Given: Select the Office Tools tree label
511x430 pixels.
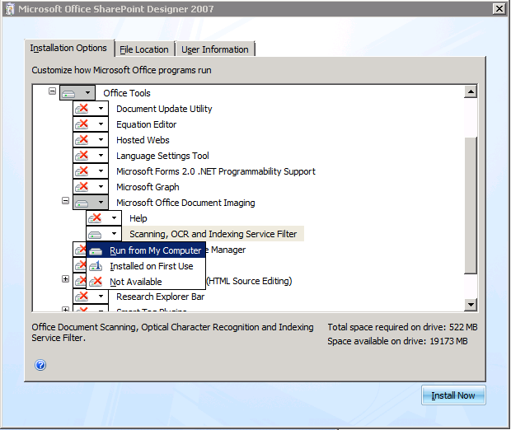Looking at the screenshot, I should click(x=127, y=93).
